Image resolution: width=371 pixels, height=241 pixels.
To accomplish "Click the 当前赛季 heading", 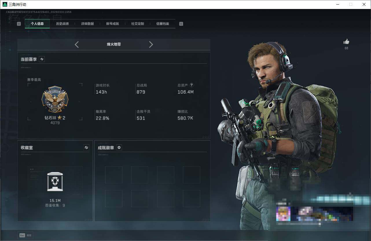I will click(x=29, y=59).
